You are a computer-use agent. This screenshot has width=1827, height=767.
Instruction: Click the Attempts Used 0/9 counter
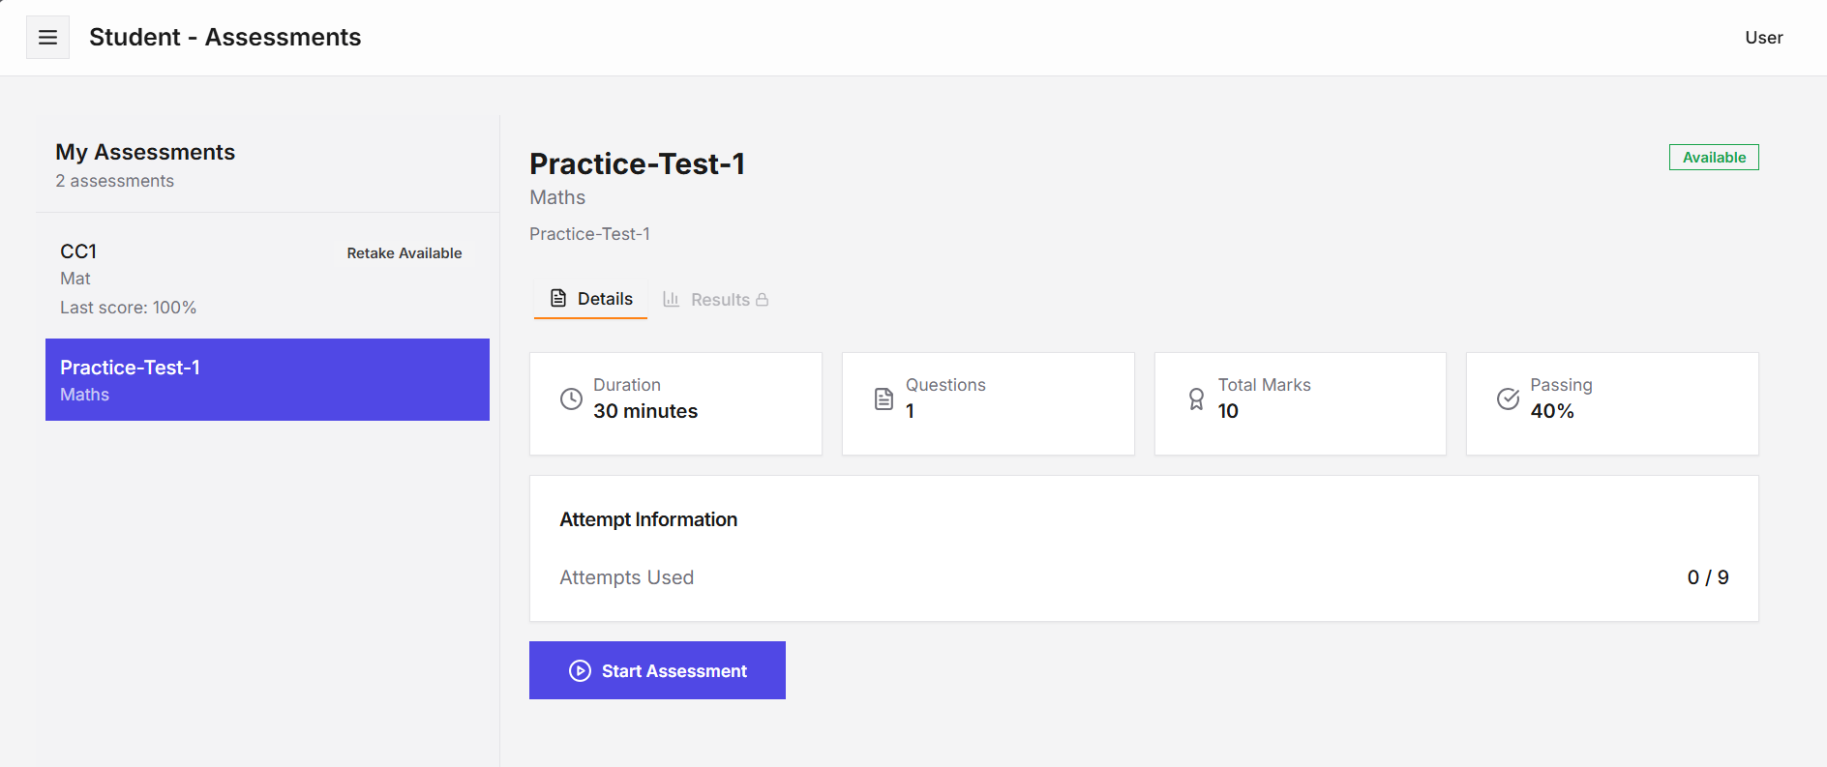pyautogui.click(x=1709, y=577)
